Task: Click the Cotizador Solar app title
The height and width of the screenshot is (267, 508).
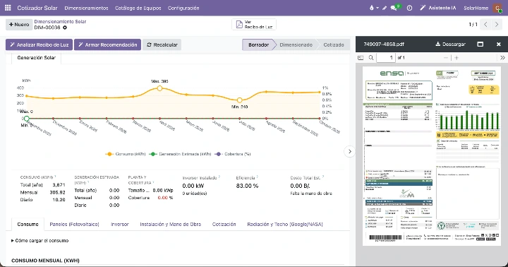Action: coord(37,8)
